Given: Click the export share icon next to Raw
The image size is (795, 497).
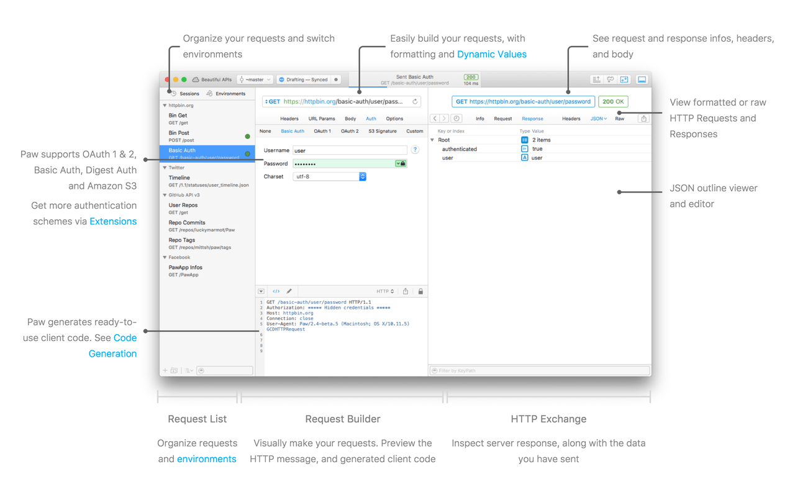Looking at the screenshot, I should (643, 118).
